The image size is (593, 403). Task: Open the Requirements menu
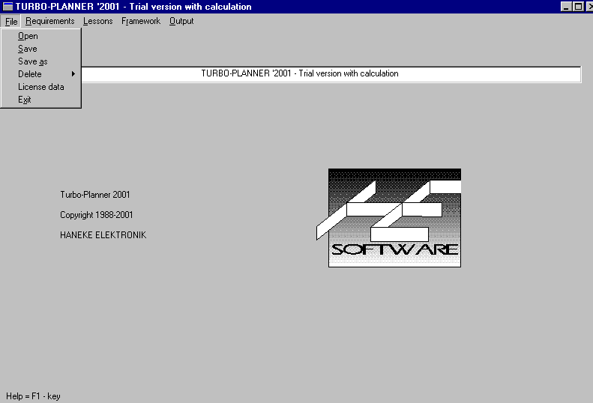click(50, 21)
